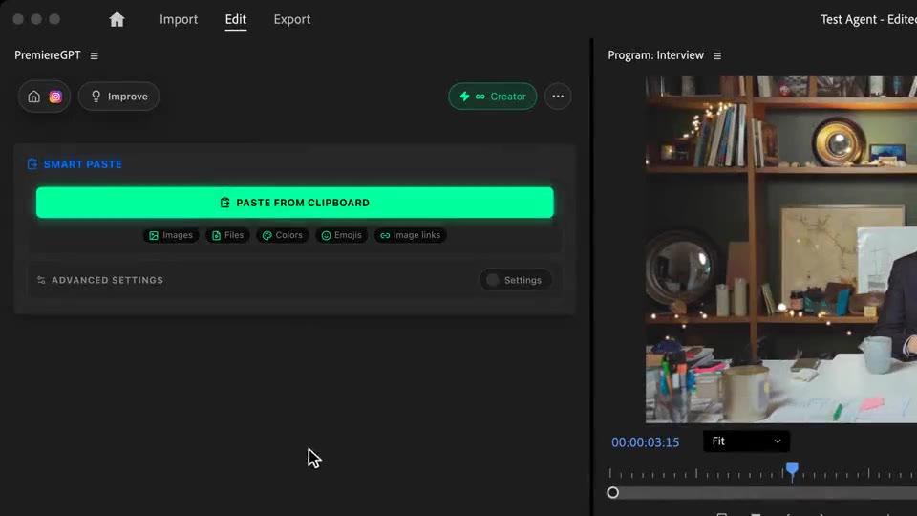The image size is (917, 516).
Task: Select the Image links chip
Action: pos(410,235)
